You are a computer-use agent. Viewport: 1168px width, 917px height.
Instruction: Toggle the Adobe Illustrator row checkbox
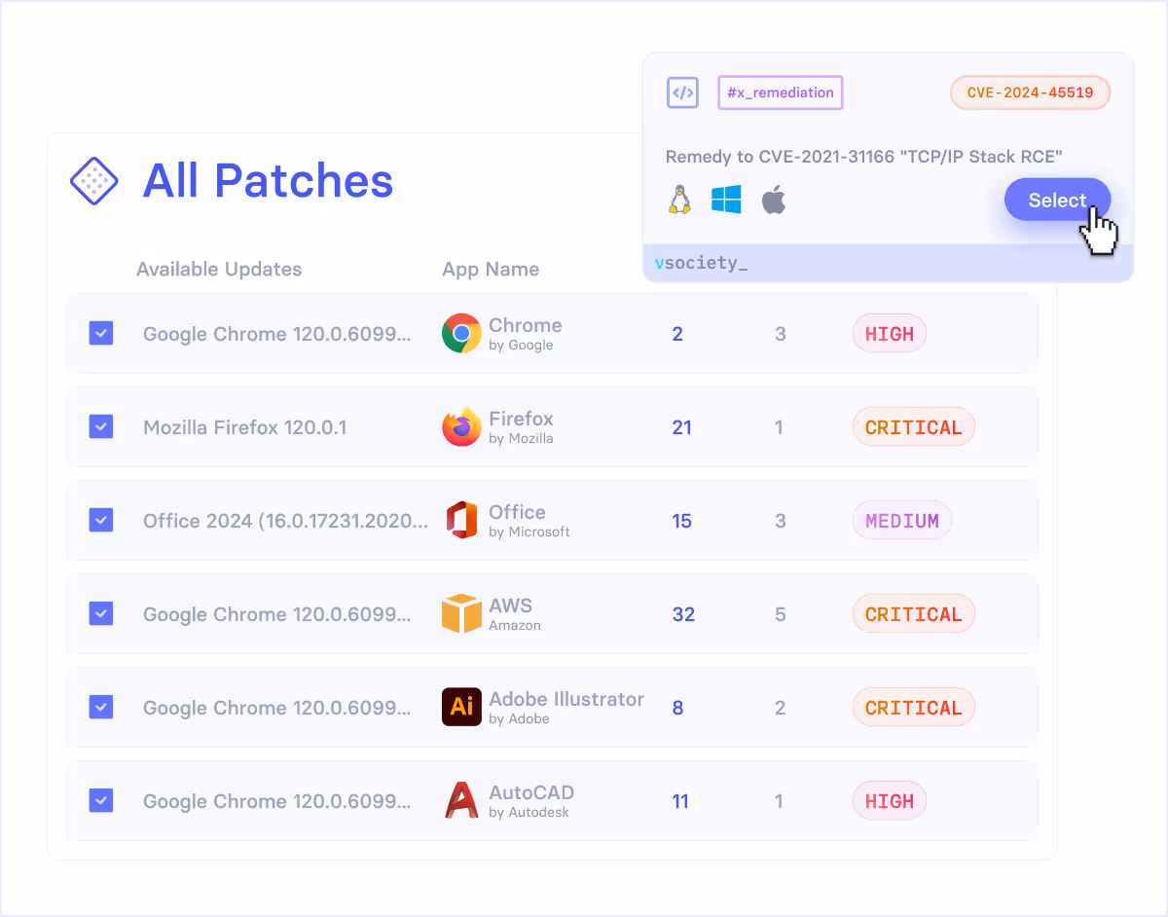(101, 707)
